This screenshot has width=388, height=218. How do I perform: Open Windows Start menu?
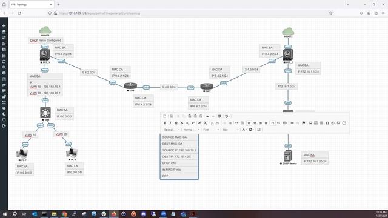(4, 214)
